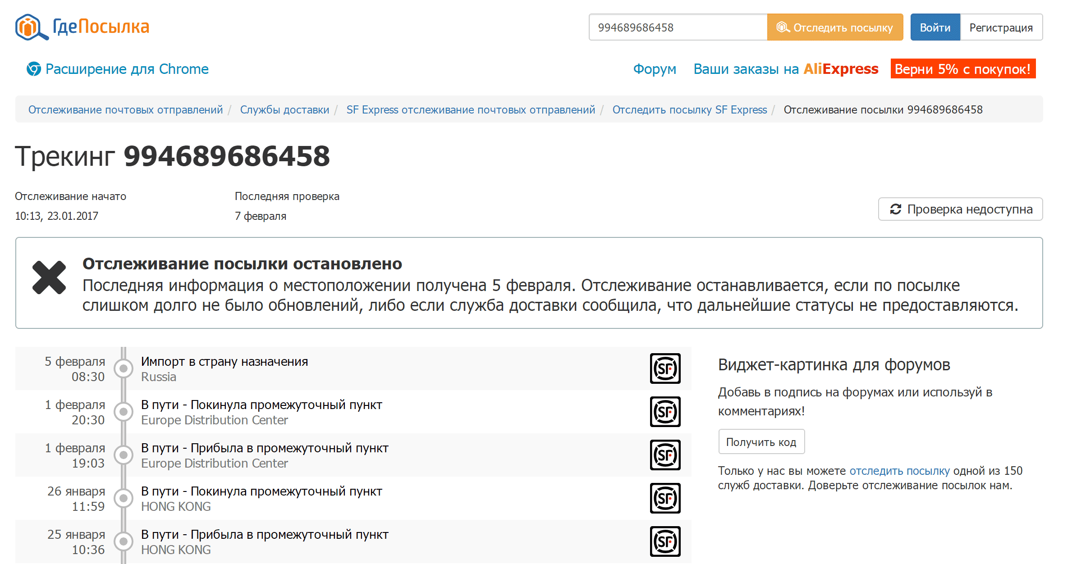Click the timeline marker for 1 февраля 20:30
Viewport: 1072px width, 564px height.
[123, 412]
